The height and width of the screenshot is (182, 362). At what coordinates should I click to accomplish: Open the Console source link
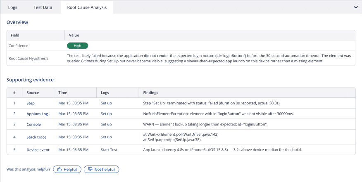pyautogui.click(x=33, y=124)
